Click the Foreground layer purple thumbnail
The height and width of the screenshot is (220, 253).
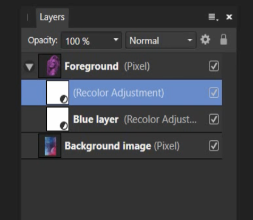50,66
